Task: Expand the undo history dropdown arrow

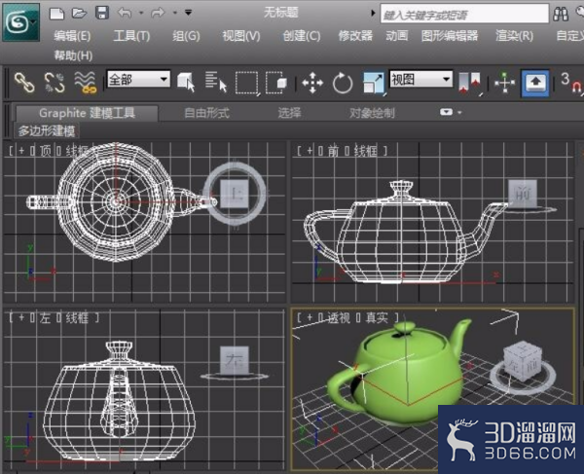Action: pos(141,13)
